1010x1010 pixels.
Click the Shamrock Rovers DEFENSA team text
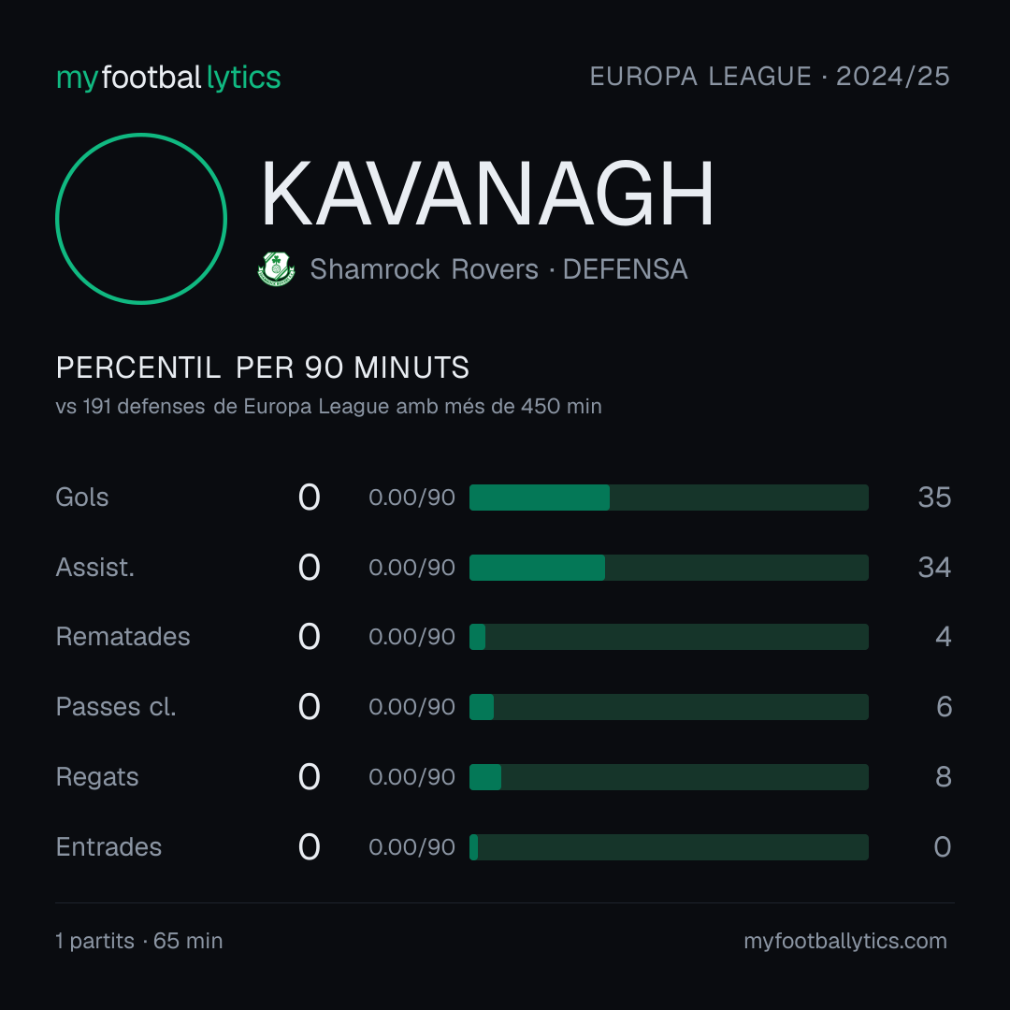[498, 269]
